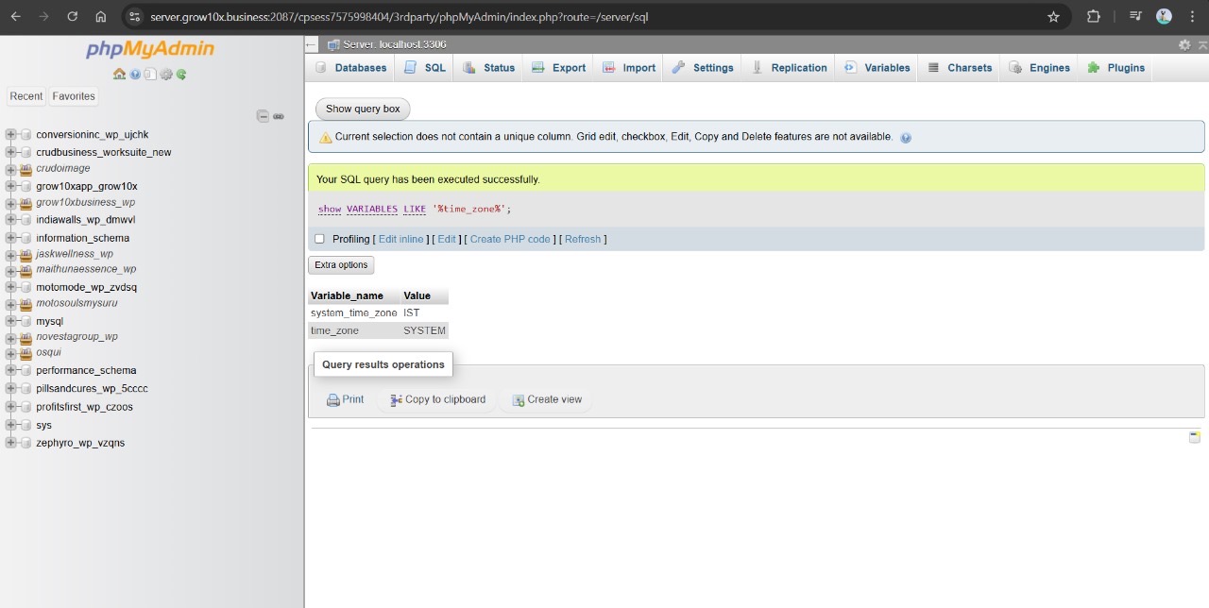The width and height of the screenshot is (1209, 608).
Task: Open the Variables tab
Action: [877, 68]
